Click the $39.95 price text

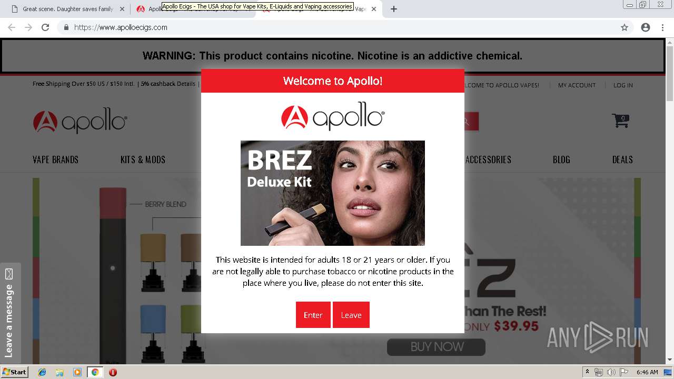pyautogui.click(x=516, y=326)
